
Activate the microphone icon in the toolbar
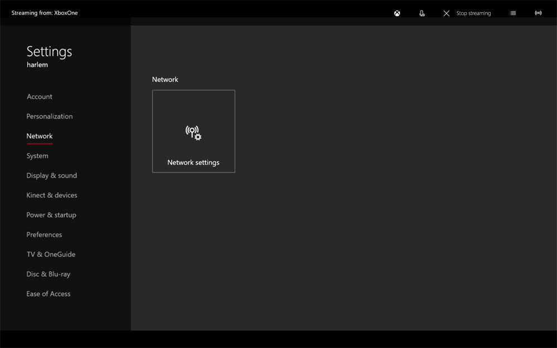click(x=422, y=13)
